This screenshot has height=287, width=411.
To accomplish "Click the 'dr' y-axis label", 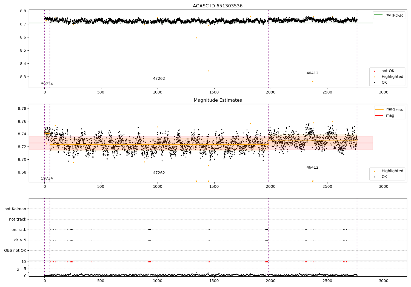I will [x=18, y=269].
